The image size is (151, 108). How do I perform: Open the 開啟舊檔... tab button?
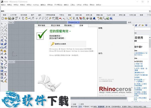pyautogui.click(x=68, y=25)
